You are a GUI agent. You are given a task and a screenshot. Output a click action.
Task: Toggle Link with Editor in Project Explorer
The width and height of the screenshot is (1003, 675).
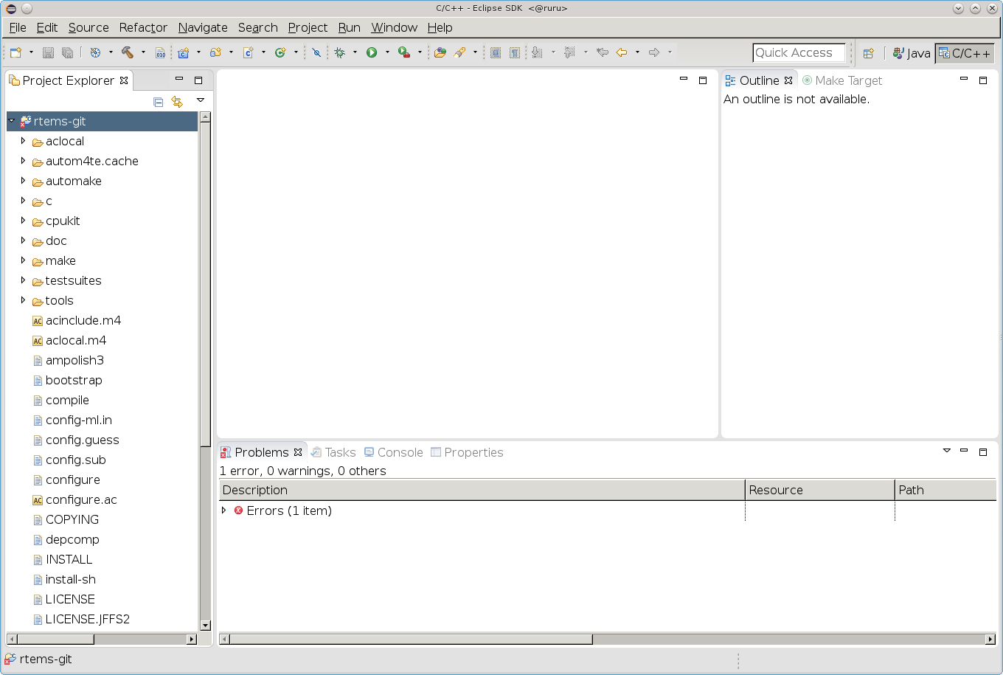click(x=177, y=102)
